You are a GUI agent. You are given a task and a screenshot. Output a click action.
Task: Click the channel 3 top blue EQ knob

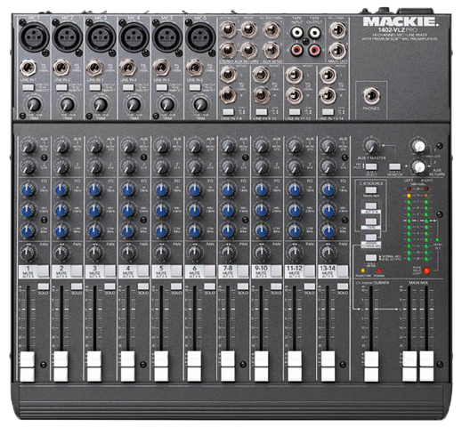coord(95,189)
